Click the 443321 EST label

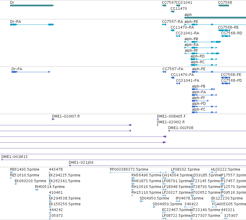click(228, 210)
